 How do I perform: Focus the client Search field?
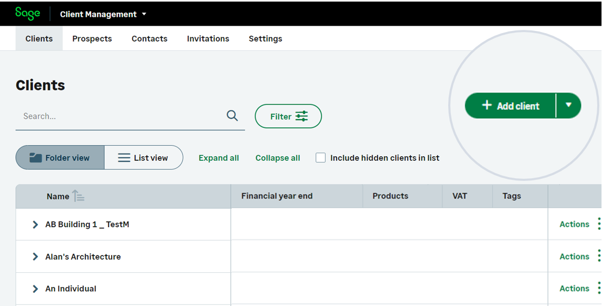click(119, 116)
